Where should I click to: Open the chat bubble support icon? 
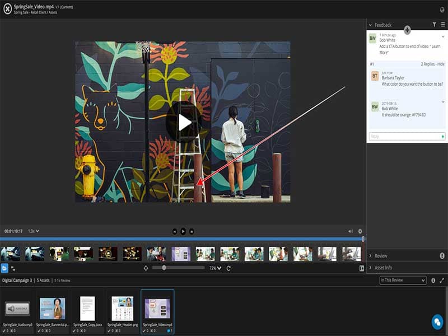(x=437, y=321)
